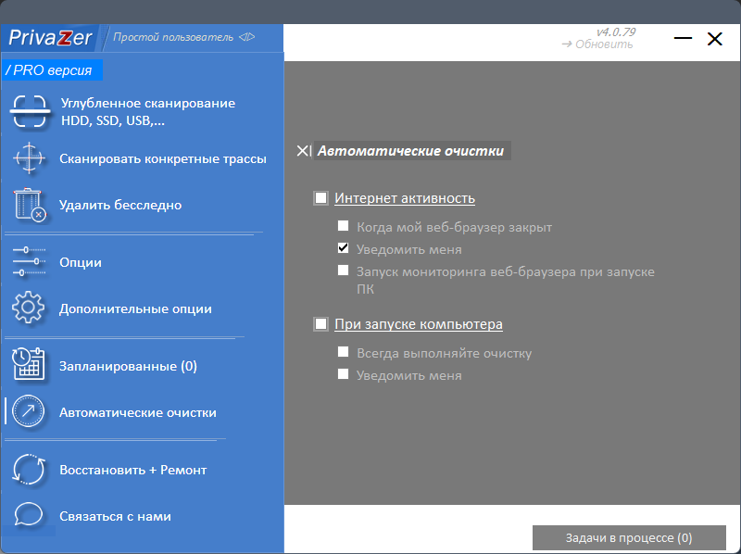
Task: Open Сканировать конкретные трассы
Action: tap(163, 158)
